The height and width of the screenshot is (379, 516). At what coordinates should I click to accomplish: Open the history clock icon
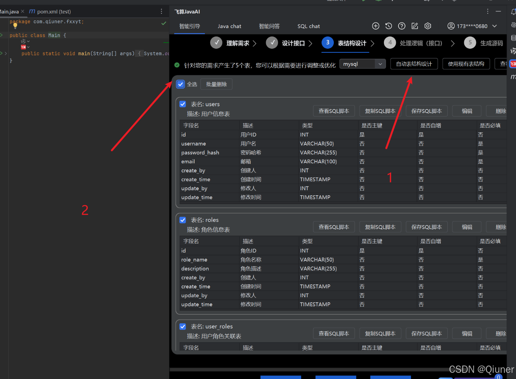point(389,26)
